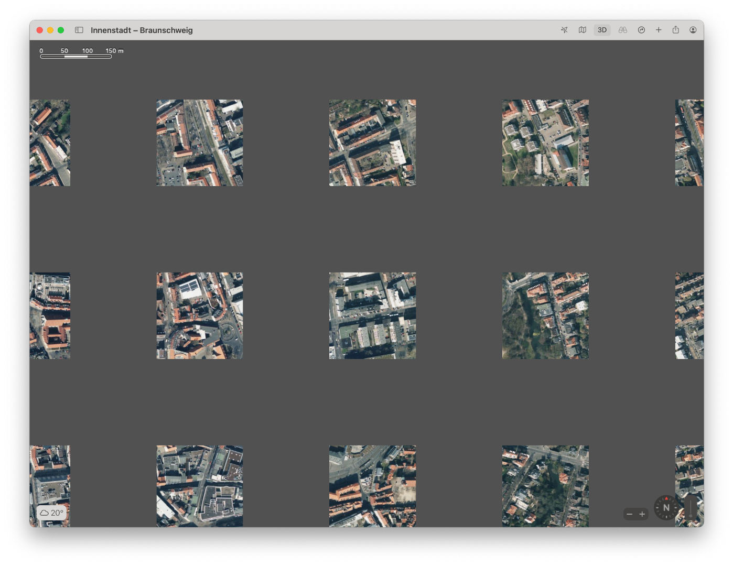Click the center satellite tile with courtyard buildings
This screenshot has width=733, height=566.
372,315
